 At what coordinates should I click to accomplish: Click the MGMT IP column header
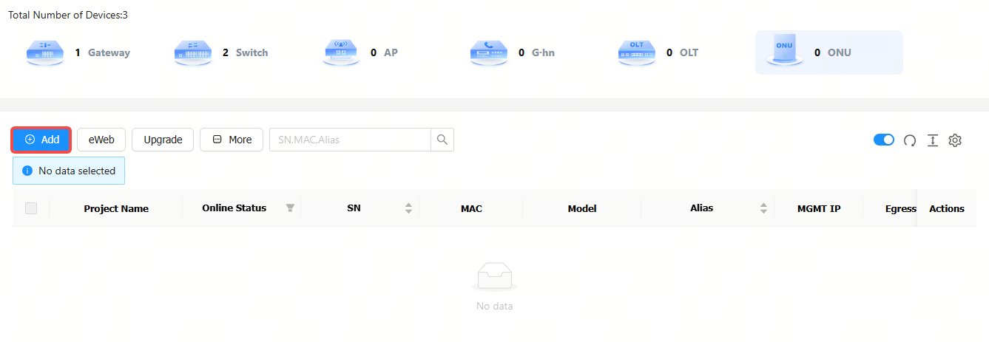(x=819, y=209)
